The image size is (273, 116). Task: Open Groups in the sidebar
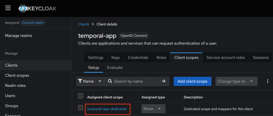point(36,106)
